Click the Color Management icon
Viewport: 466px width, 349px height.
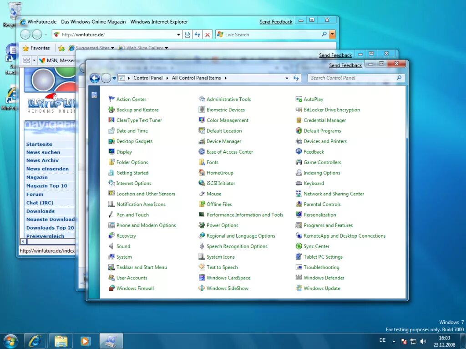[202, 120]
